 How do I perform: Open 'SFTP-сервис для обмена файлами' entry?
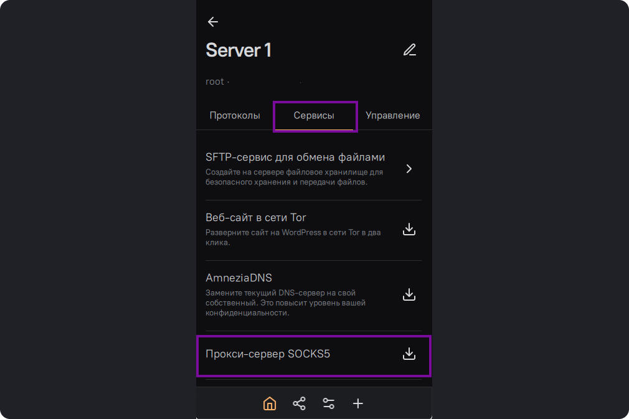coord(295,157)
